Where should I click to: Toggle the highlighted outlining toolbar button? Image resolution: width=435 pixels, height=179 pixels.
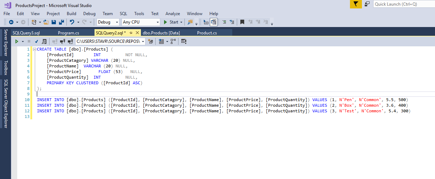pos(214,22)
